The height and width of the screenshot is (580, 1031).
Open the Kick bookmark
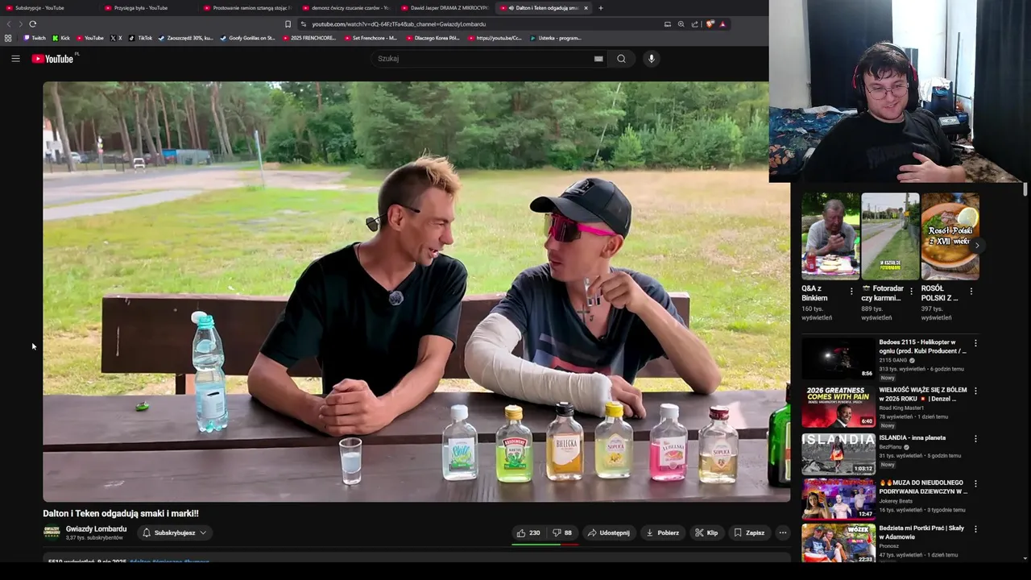pyautogui.click(x=61, y=38)
